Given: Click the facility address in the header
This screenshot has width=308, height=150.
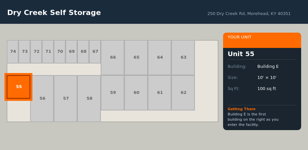Looking at the screenshot, I should click(x=249, y=14).
